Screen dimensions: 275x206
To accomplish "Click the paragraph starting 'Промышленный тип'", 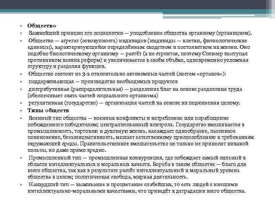I will (x=137, y=167).
